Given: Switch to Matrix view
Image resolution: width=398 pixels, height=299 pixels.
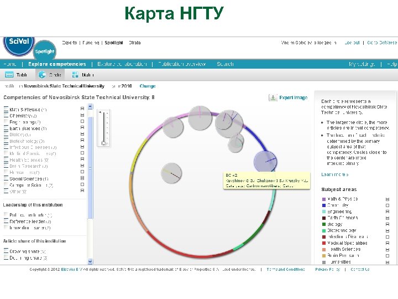Looking at the screenshot, I should coord(83,75).
